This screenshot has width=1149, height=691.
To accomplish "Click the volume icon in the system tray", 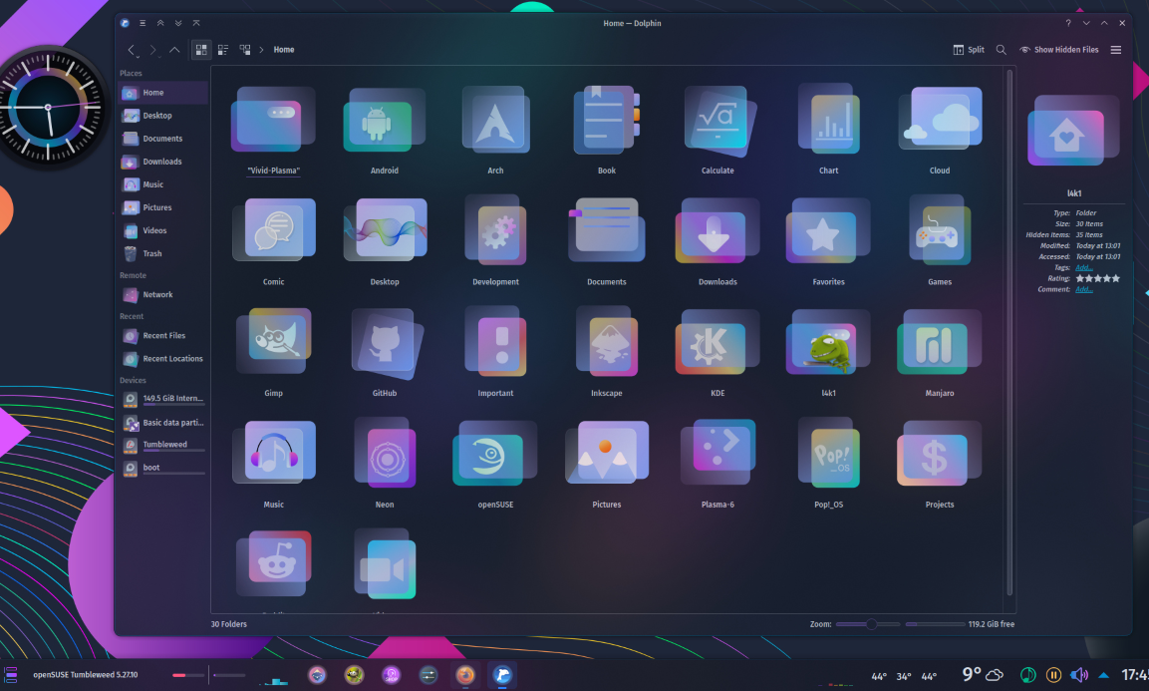I will pyautogui.click(x=1080, y=675).
